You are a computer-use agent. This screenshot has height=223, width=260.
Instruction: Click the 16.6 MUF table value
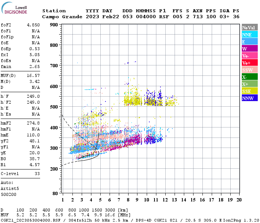pos(110,215)
